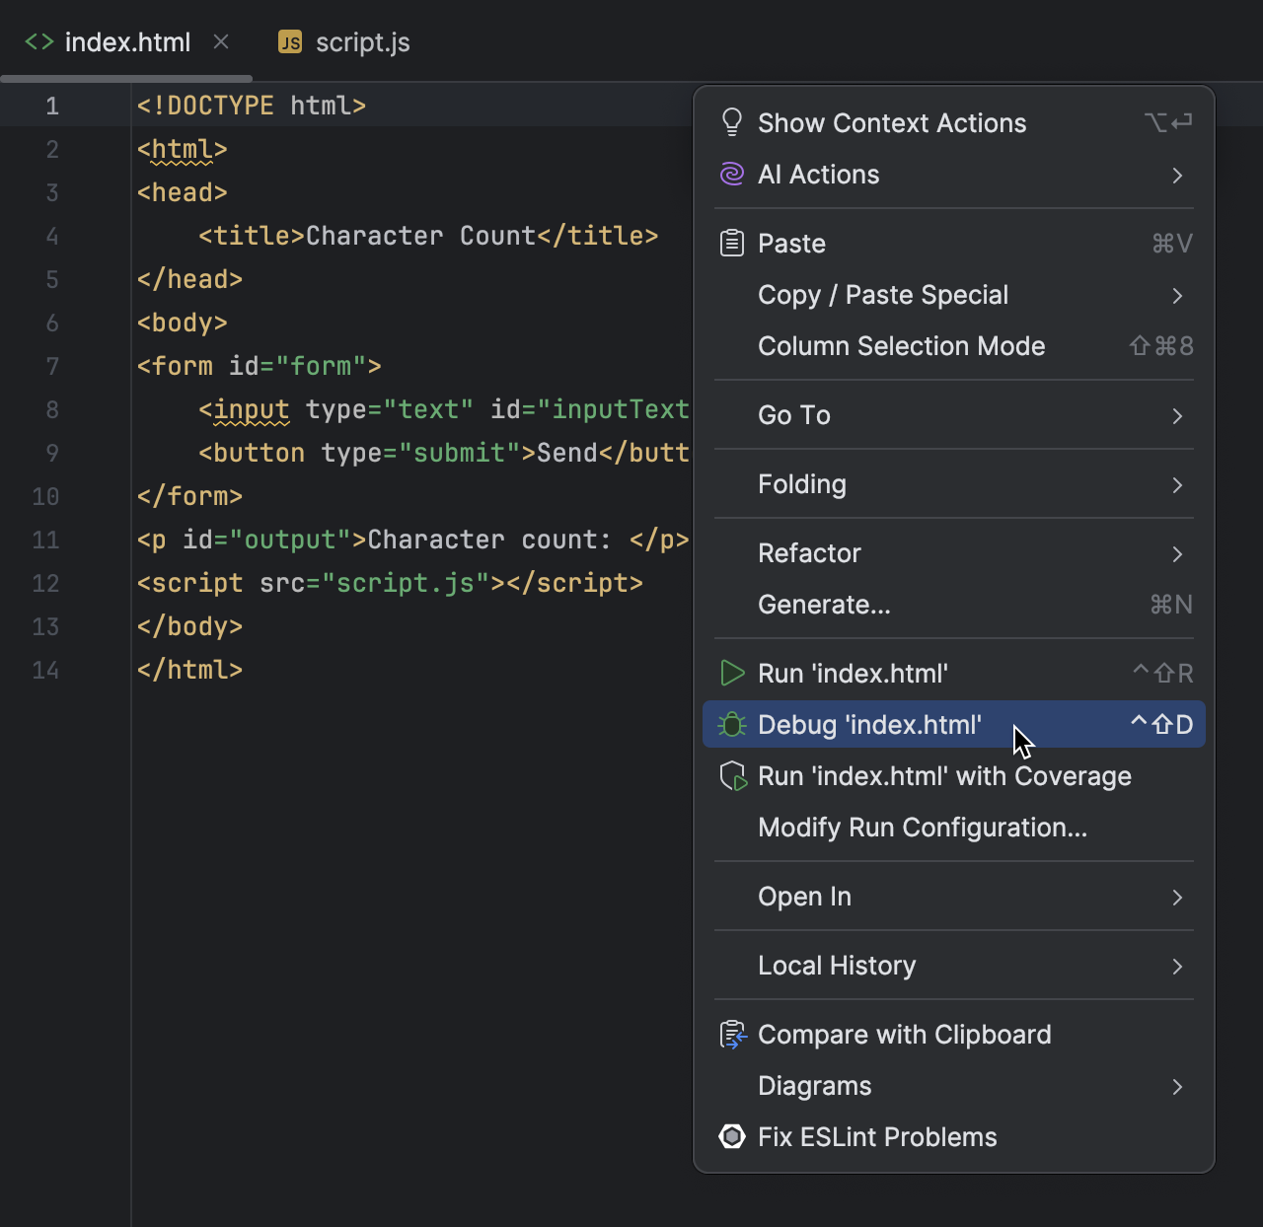Close the index.html tab
Image resolution: width=1263 pixels, height=1227 pixels.
coord(221,41)
